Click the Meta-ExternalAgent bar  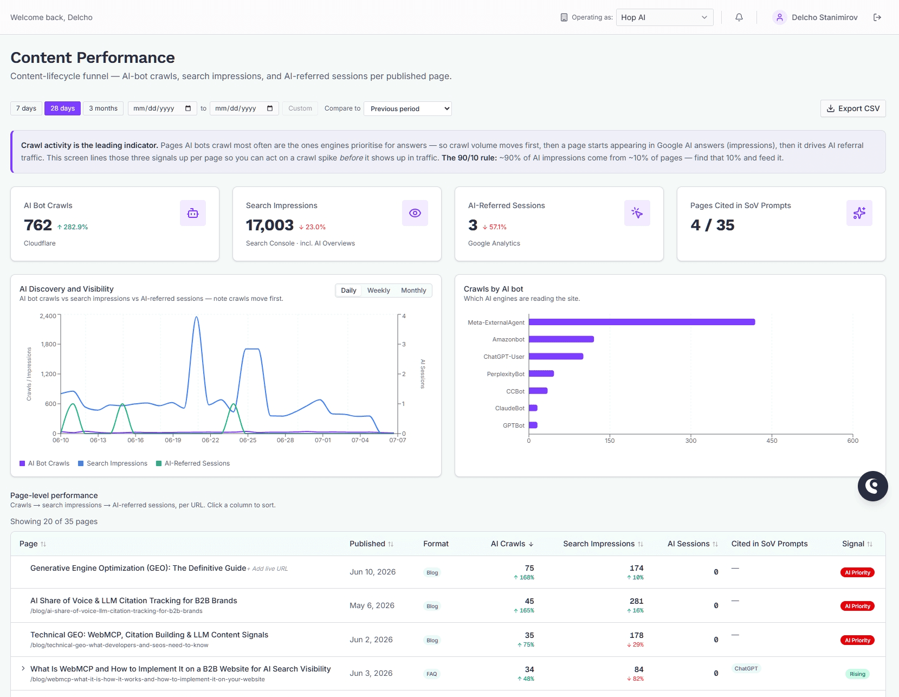pyautogui.click(x=642, y=322)
